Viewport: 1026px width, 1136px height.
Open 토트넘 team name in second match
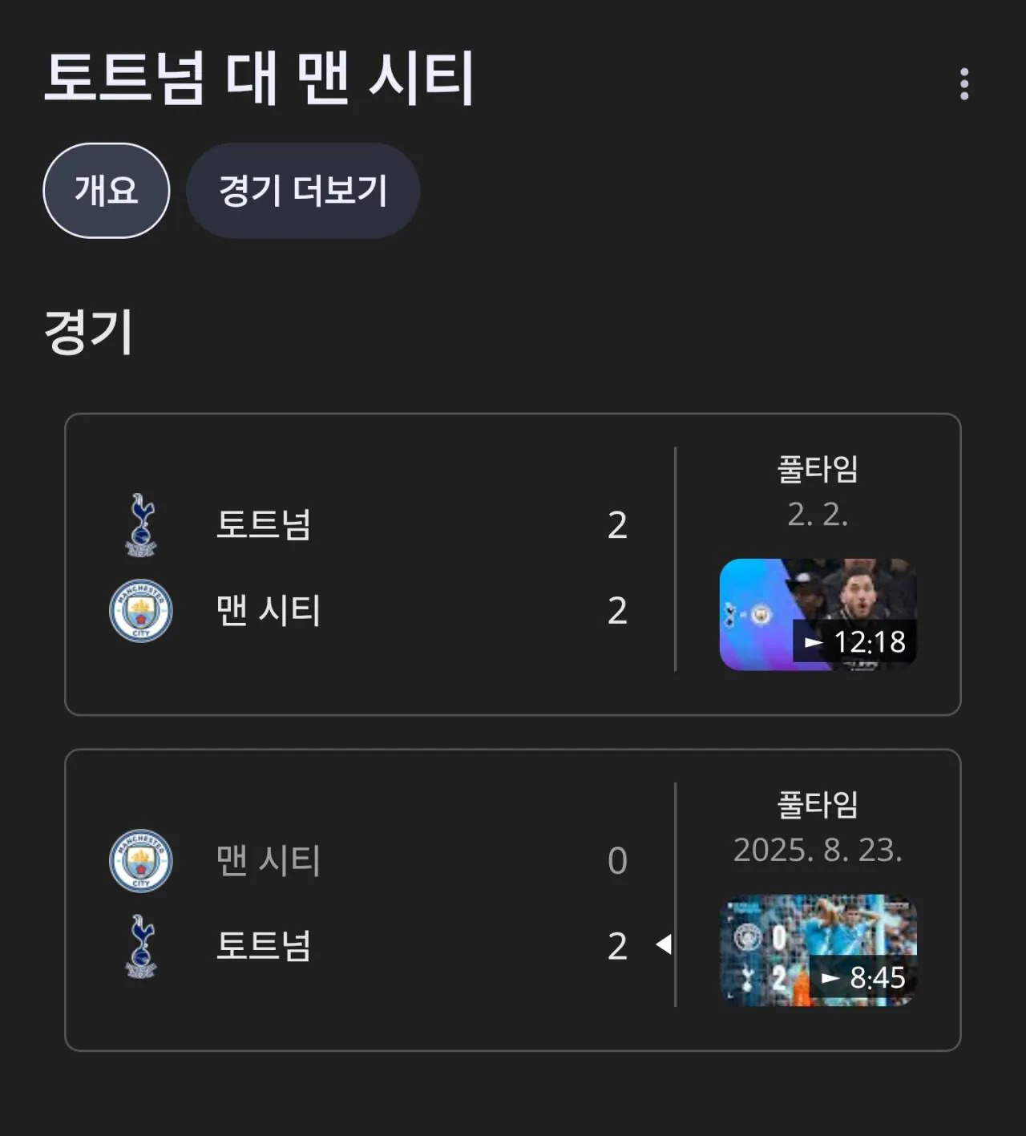(x=264, y=946)
